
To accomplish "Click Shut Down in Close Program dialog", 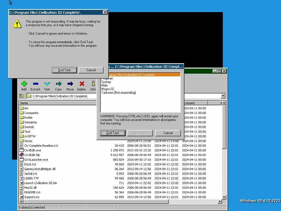I will [x=140, y=133].
